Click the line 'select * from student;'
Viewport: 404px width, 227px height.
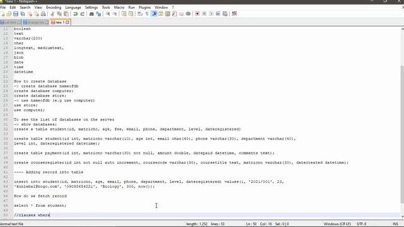pyautogui.click(x=40, y=206)
